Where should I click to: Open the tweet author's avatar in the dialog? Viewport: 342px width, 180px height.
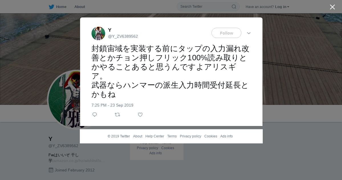point(98,33)
